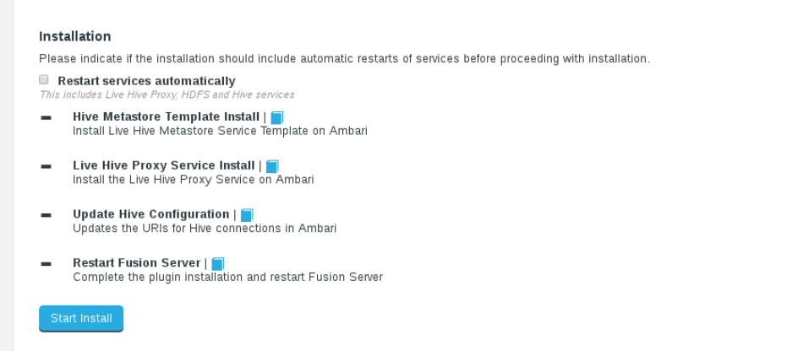Image resolution: width=803 pixels, height=351 pixels.
Task: Click status dash icon for Hive Metastore Template Install
Action: point(46,118)
